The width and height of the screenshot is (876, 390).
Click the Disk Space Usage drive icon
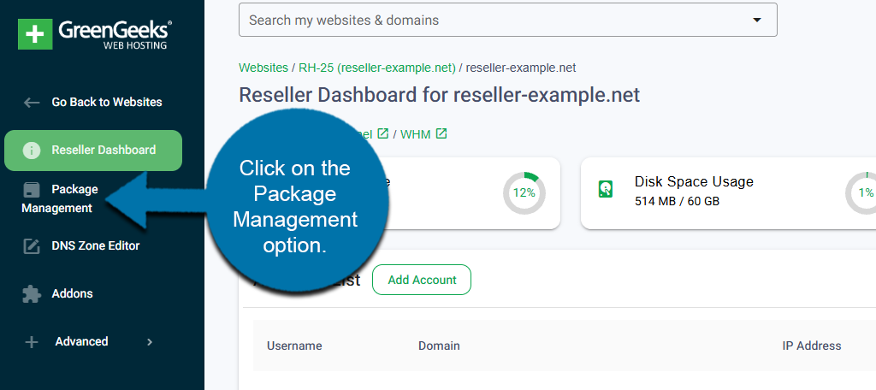[606, 189]
